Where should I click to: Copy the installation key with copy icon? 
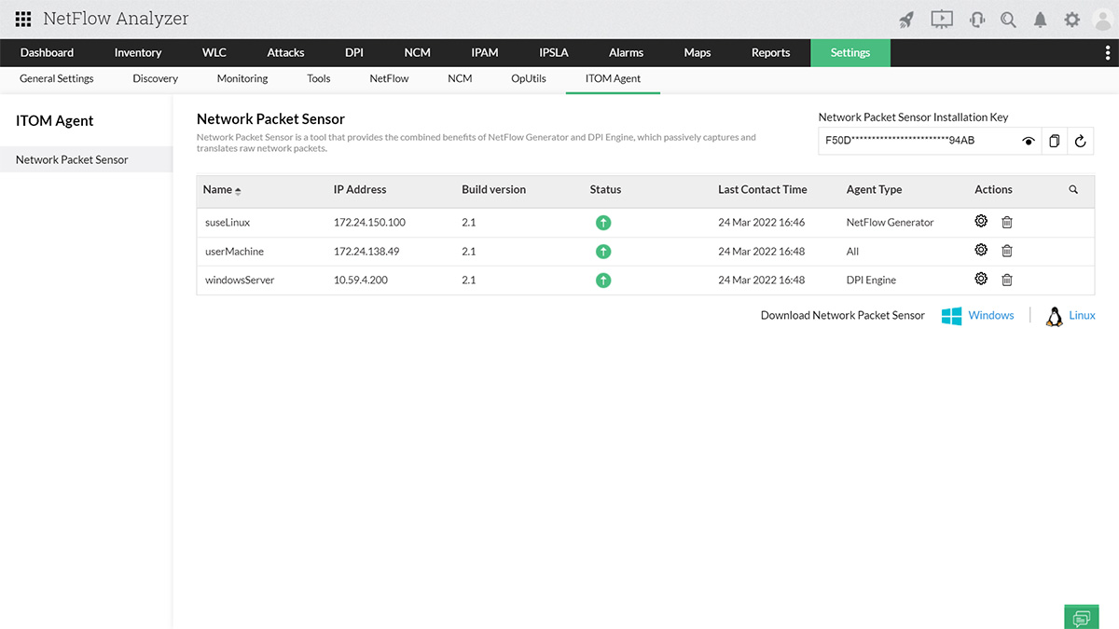tap(1054, 141)
